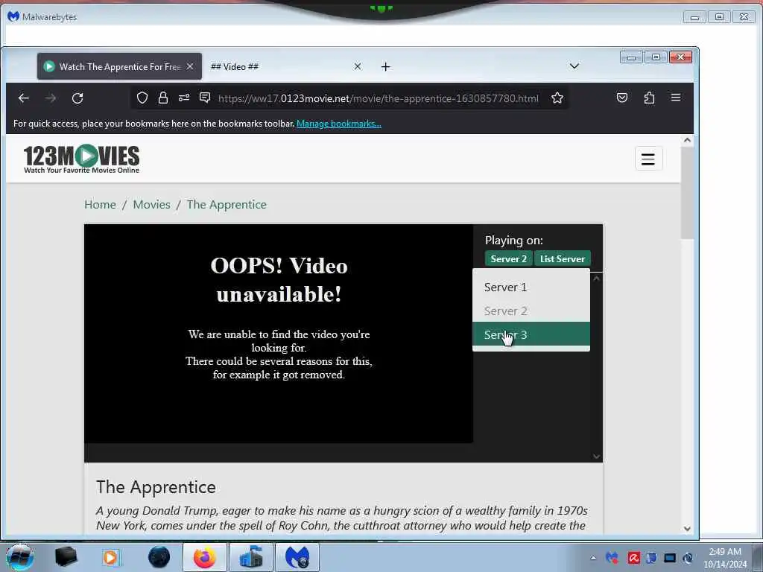Click the 123Movies site logo
The width and height of the screenshot is (763, 572).
[x=82, y=159]
